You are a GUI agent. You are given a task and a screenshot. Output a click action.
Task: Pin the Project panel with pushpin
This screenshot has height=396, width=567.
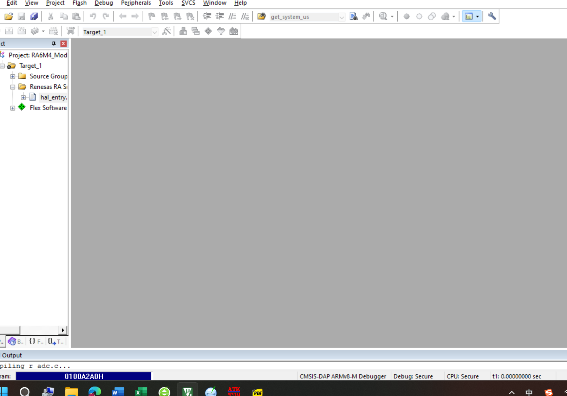tap(54, 43)
